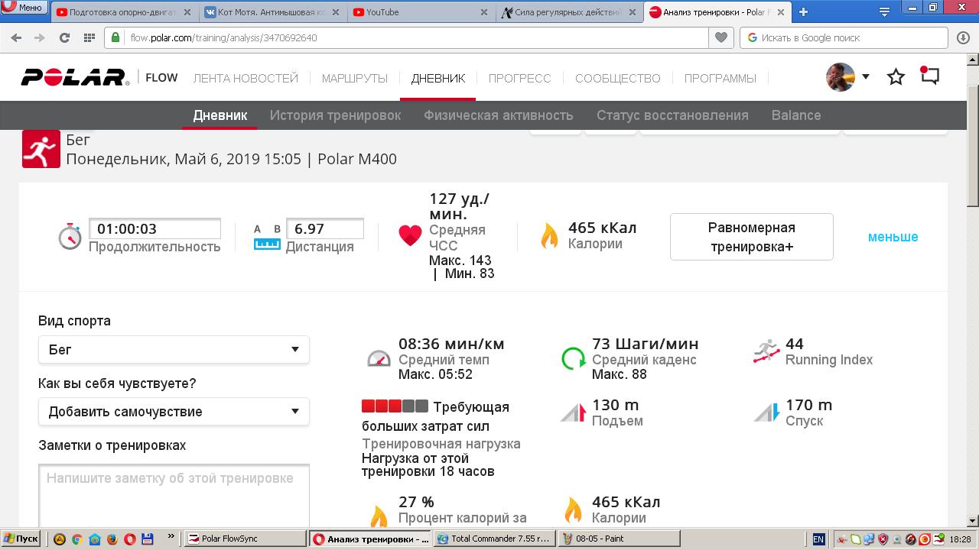Click the Google search field

[844, 37]
